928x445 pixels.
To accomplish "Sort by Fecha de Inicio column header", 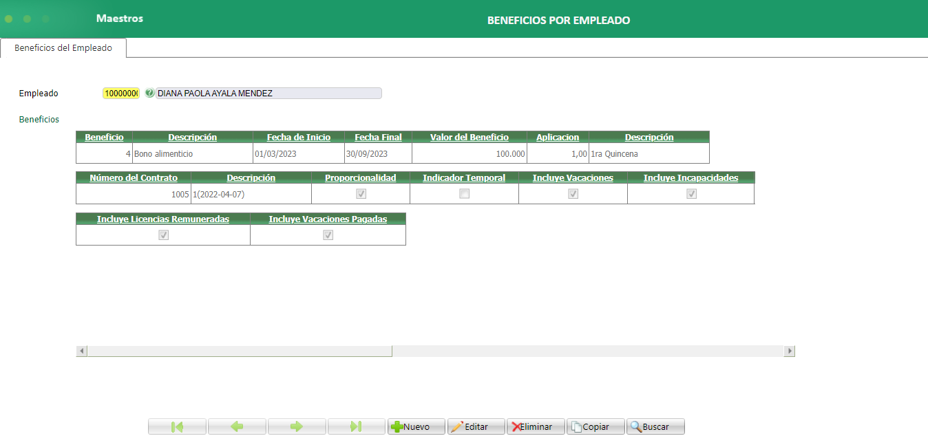I will point(299,137).
